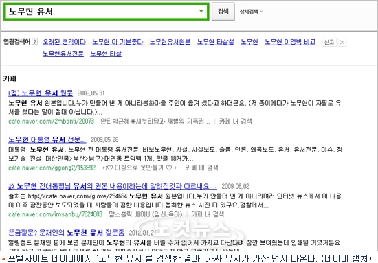Click the date 2009.05.28 of second result
Screen dimensions: 378x263
[104, 139]
